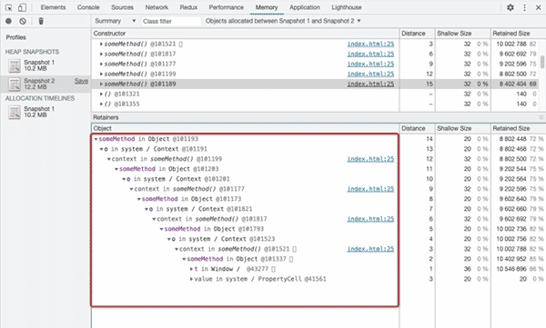The height and width of the screenshot is (328, 546).
Task: Sort constructors by top Shallow Size header
Action: pyautogui.click(x=463, y=34)
